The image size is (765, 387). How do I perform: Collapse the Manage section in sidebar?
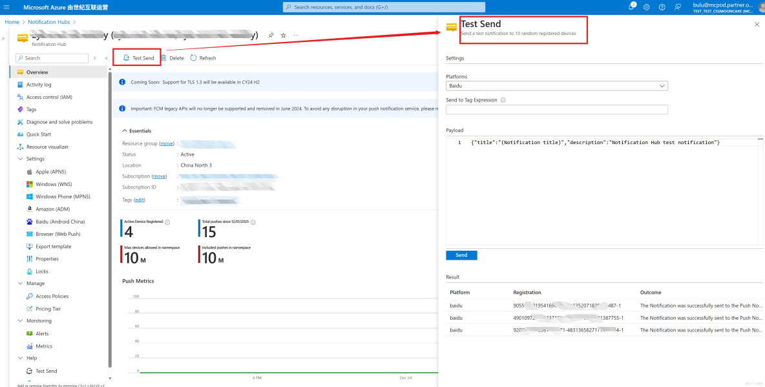pos(19,283)
